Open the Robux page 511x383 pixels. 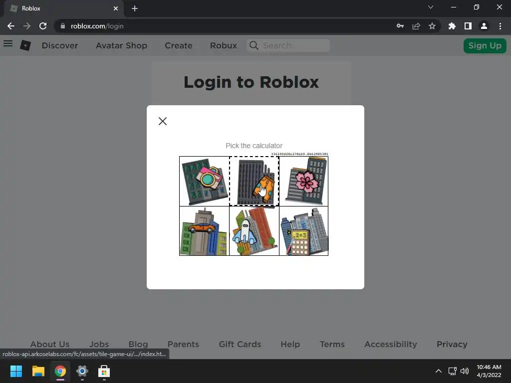click(x=224, y=45)
